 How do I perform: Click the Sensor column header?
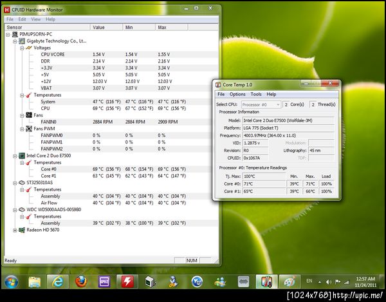click(47, 27)
